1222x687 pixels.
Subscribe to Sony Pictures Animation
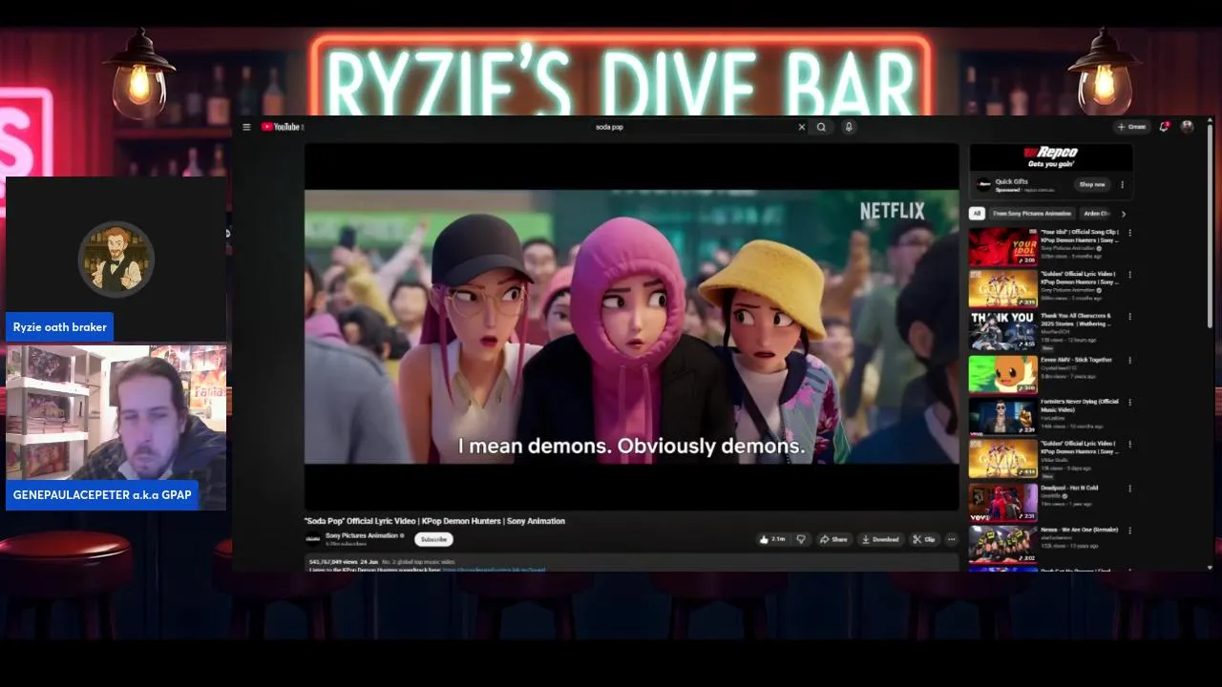click(433, 539)
